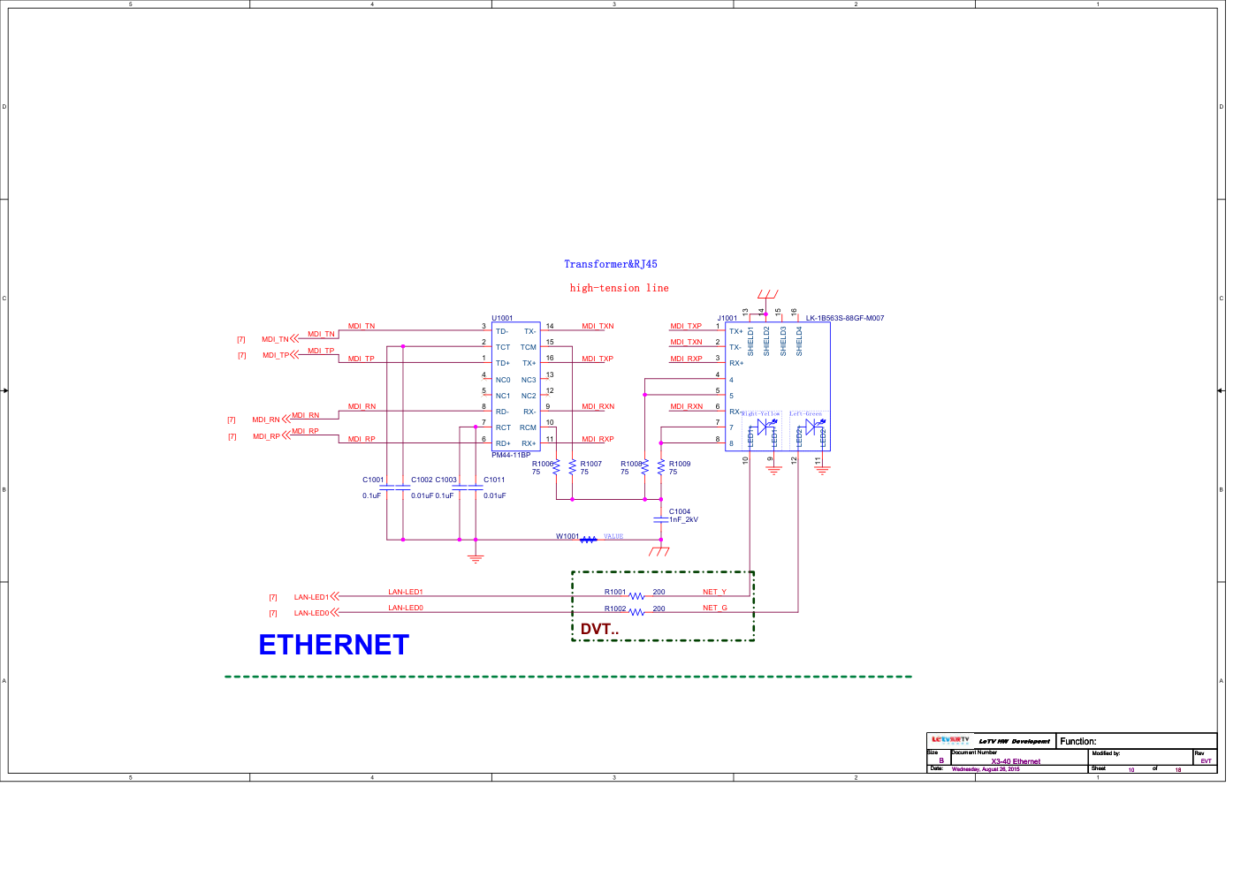This screenshot has width=1241, height=877.
Task: Click the 'X3-40 Ethernet' document number field
Action: click(1015, 761)
